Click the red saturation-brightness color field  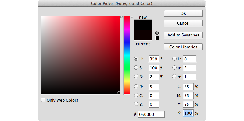[x=81, y=55]
